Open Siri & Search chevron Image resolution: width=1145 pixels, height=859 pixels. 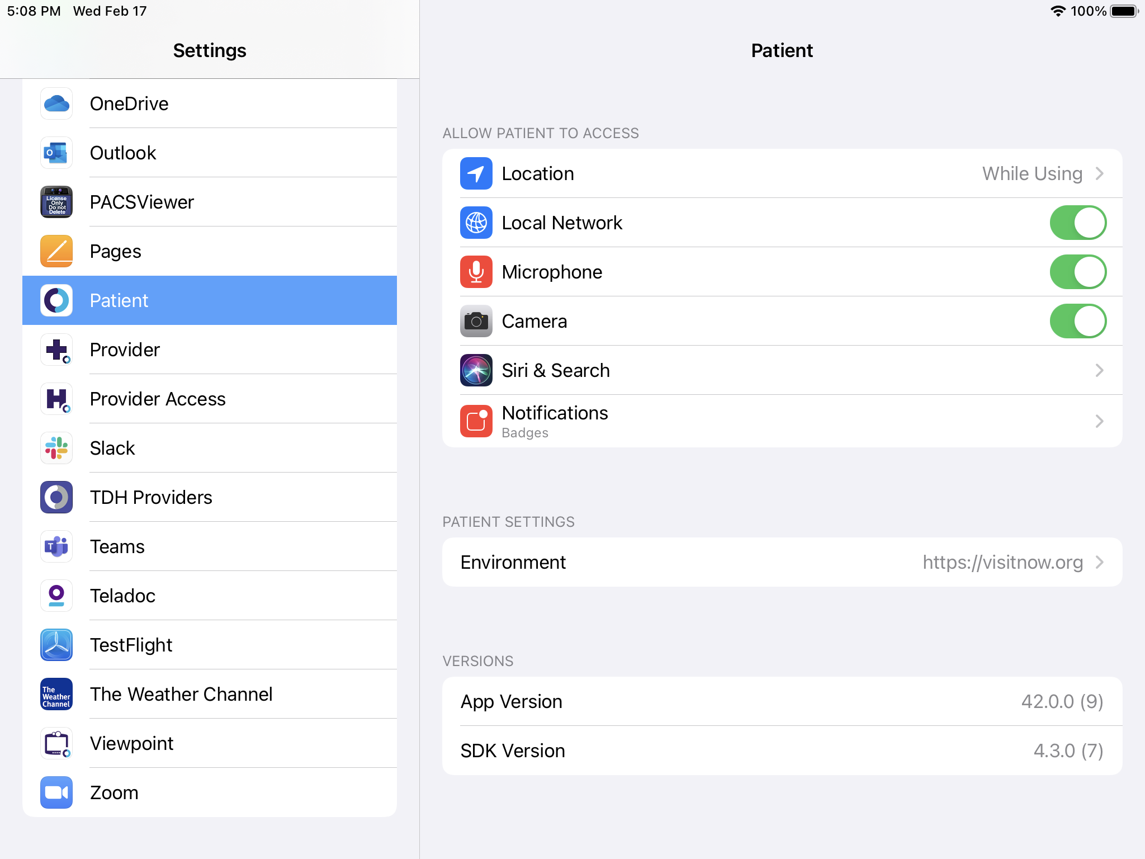tap(1099, 370)
